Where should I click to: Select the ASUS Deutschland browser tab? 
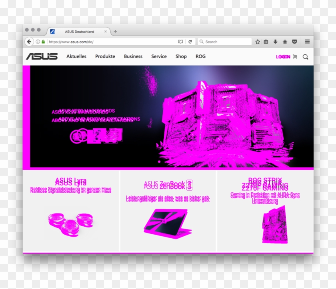click(79, 32)
